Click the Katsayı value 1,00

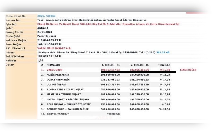40,60
